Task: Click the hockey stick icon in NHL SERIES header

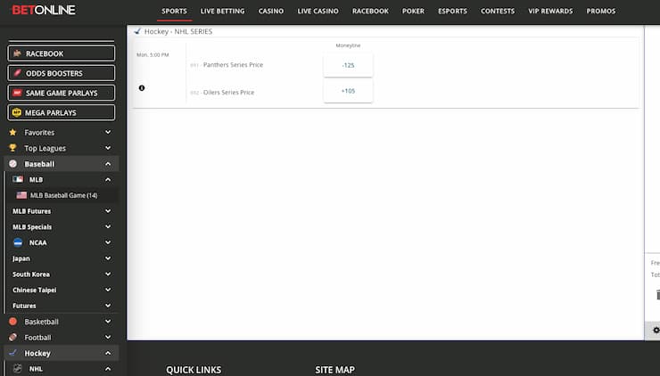Action: 137,31
